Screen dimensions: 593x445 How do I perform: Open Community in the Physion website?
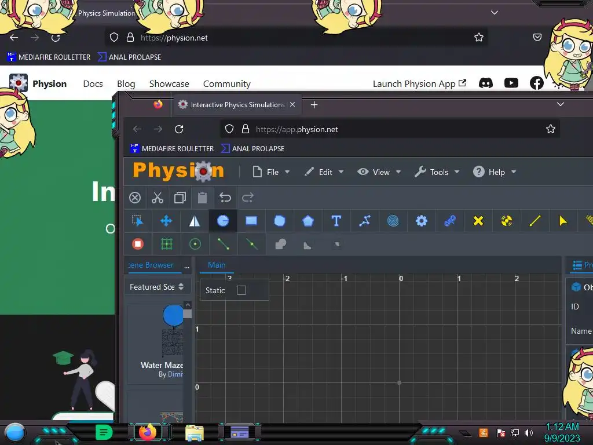click(227, 83)
